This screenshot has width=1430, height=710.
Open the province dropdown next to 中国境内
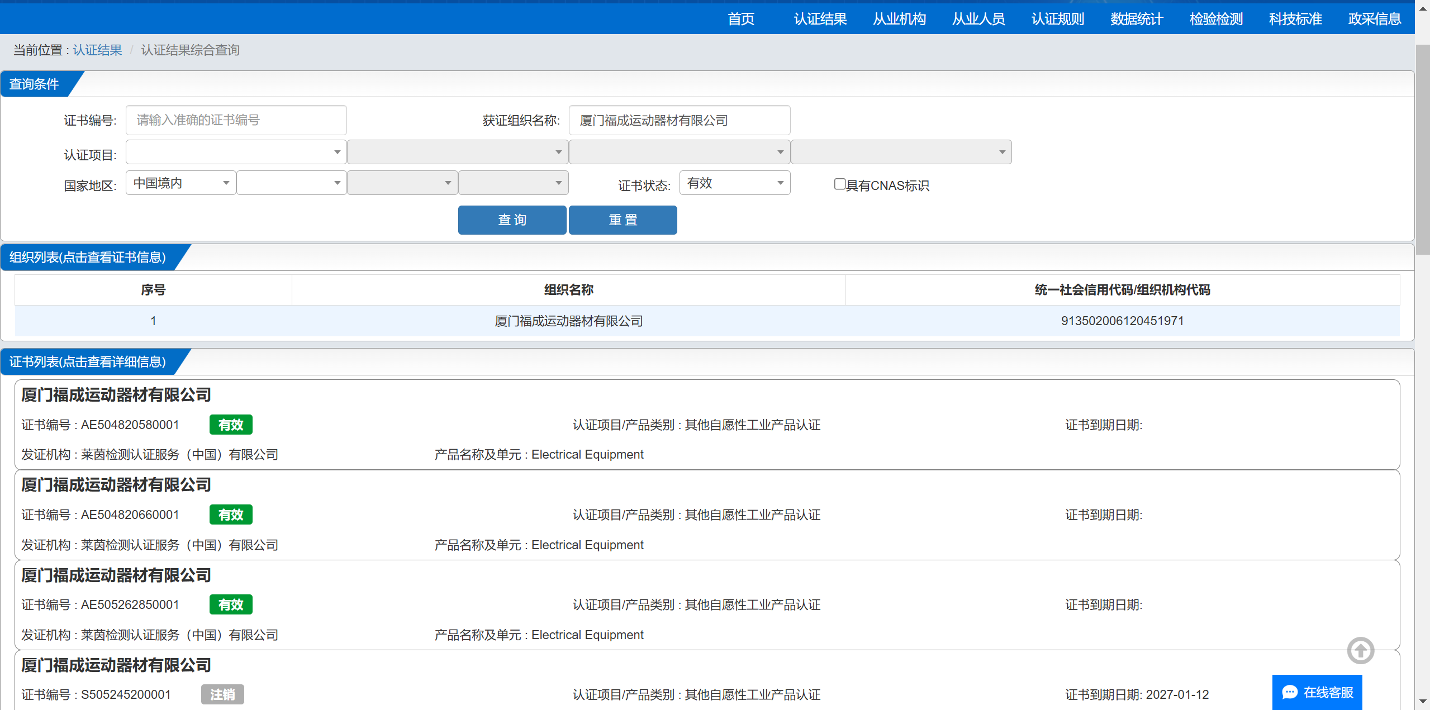click(x=291, y=183)
